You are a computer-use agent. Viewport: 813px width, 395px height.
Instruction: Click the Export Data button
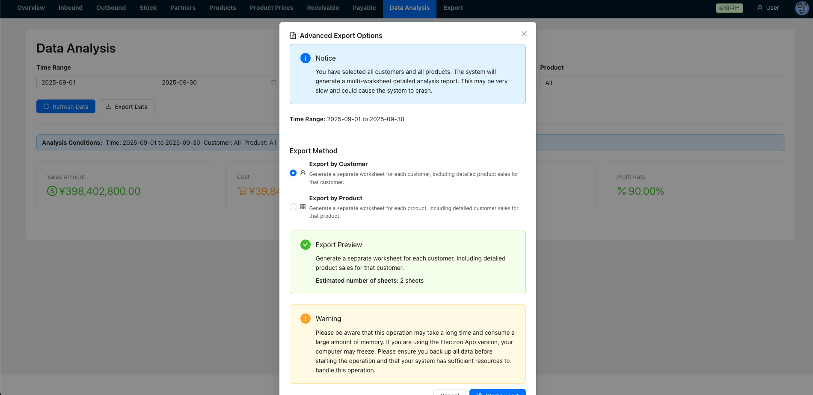(127, 107)
